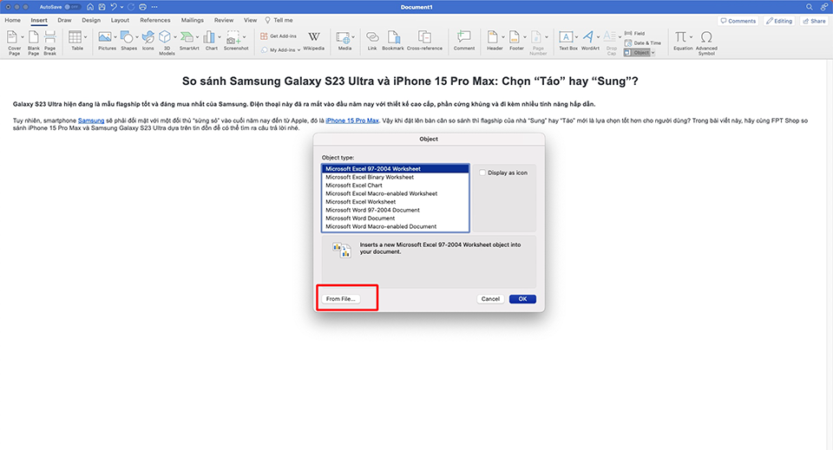833x450 pixels.
Task: Open the Table insert tool
Action: (75, 41)
